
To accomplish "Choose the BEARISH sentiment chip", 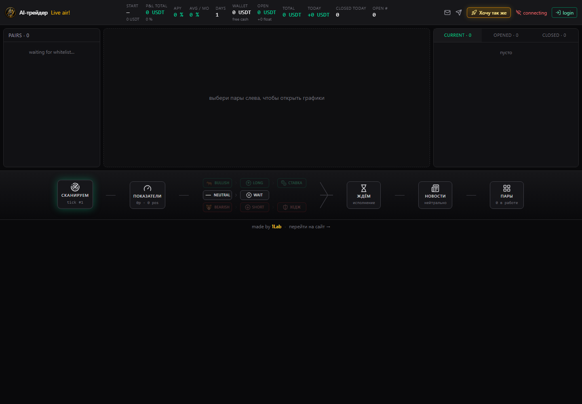I will coord(217,207).
